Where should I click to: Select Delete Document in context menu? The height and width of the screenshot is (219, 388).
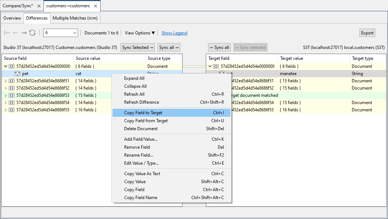click(x=171, y=128)
